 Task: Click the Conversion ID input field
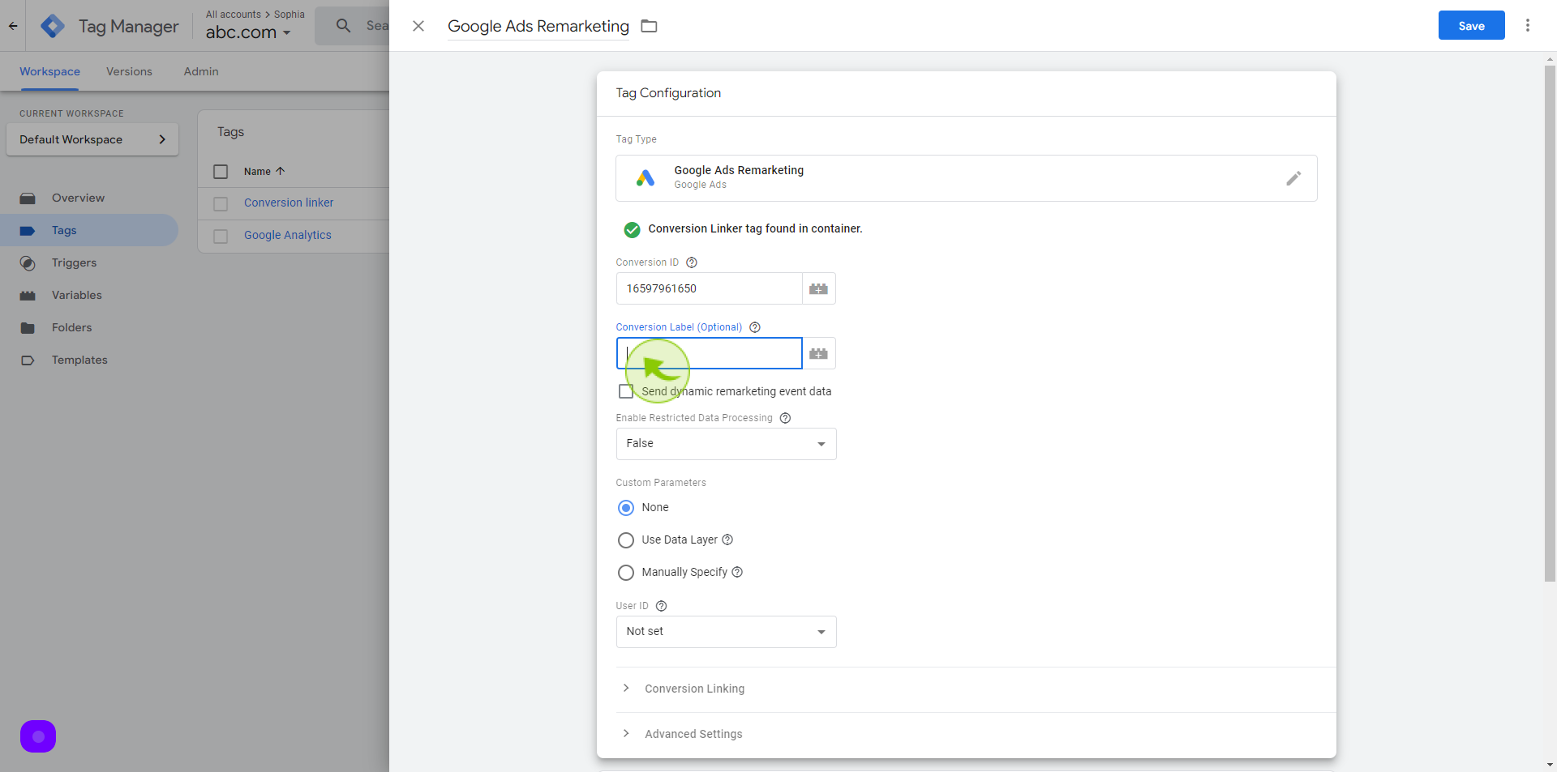click(709, 288)
